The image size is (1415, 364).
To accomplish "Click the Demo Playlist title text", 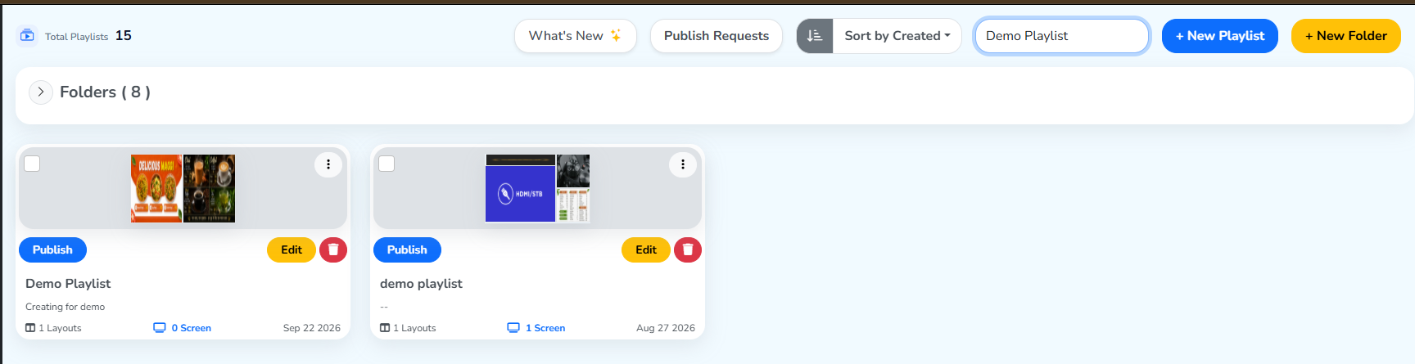I will click(x=68, y=284).
